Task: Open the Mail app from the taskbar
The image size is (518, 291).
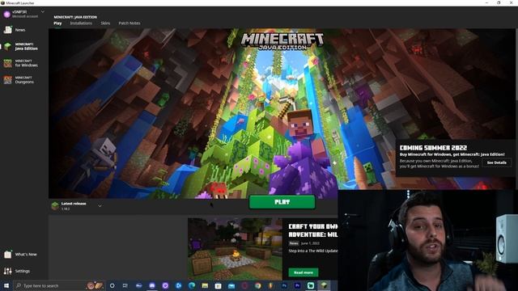Action: 231,285
